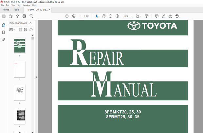Image resolution: width=203 pixels, height=133 pixels.
Task: Click thumbnail scrollbar up arrow
Action: click(x=32, y=35)
